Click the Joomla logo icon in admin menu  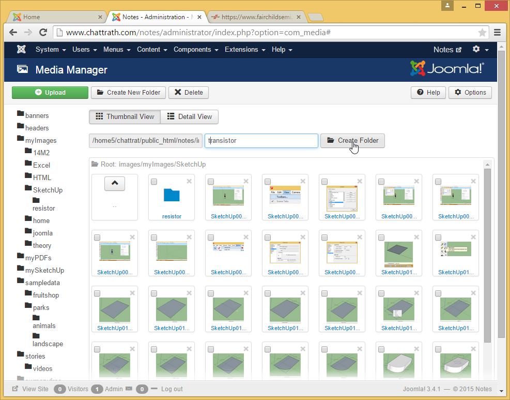(x=21, y=50)
